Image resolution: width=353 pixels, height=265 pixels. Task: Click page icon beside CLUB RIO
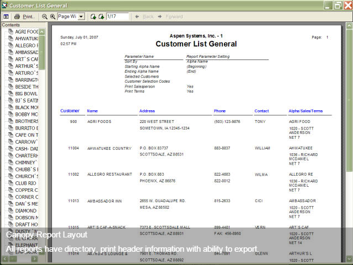click(x=10, y=183)
